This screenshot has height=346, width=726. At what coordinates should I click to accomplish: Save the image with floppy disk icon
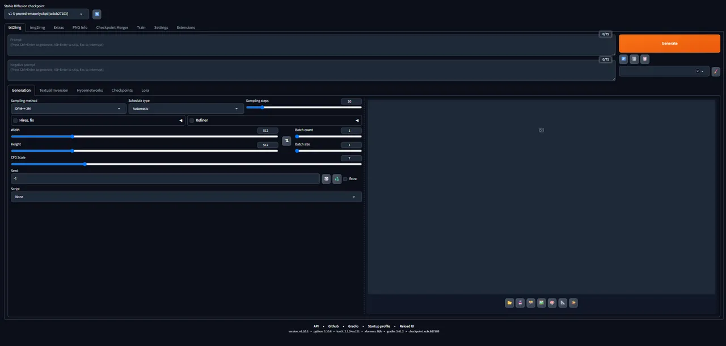click(x=520, y=303)
